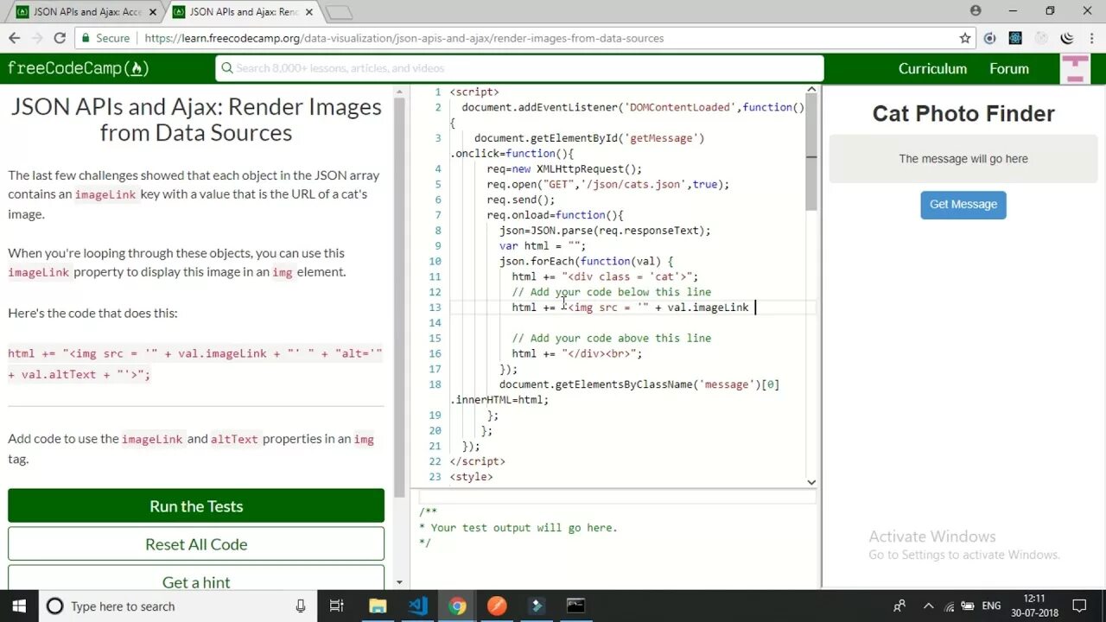Click the dark blue app icon in taskbar
The image size is (1106, 622).
[537, 606]
